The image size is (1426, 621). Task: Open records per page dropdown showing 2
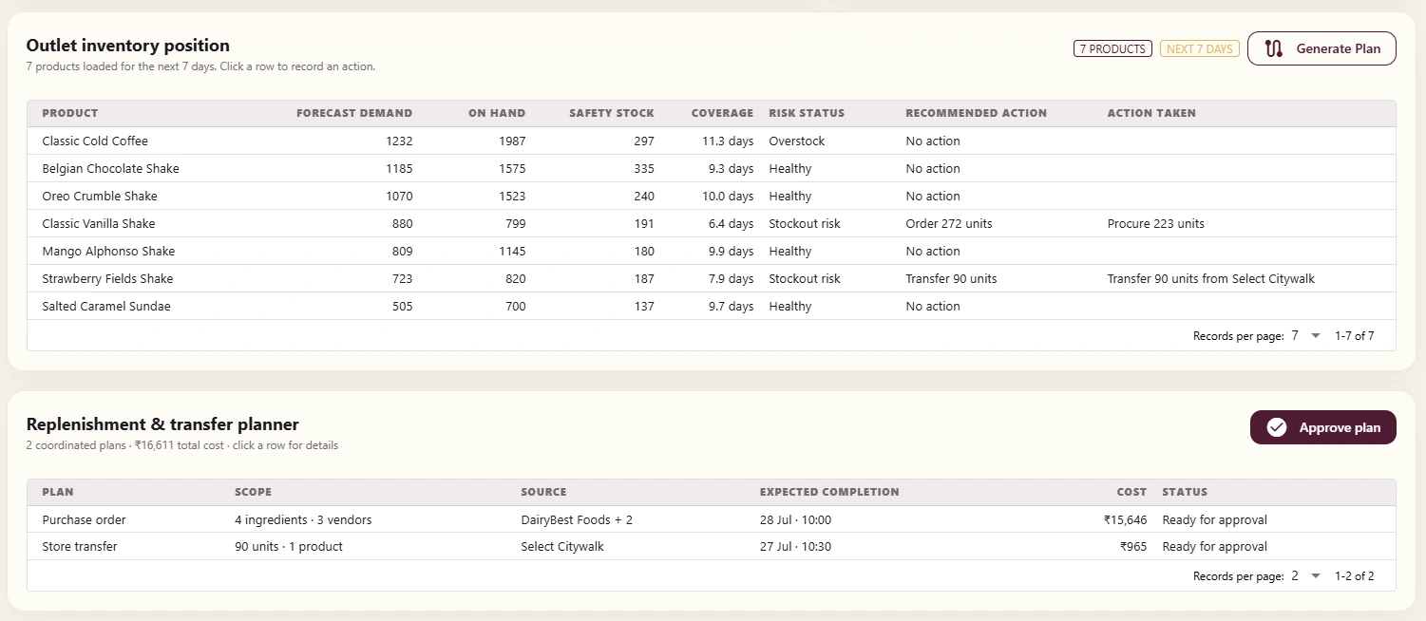pos(1306,575)
